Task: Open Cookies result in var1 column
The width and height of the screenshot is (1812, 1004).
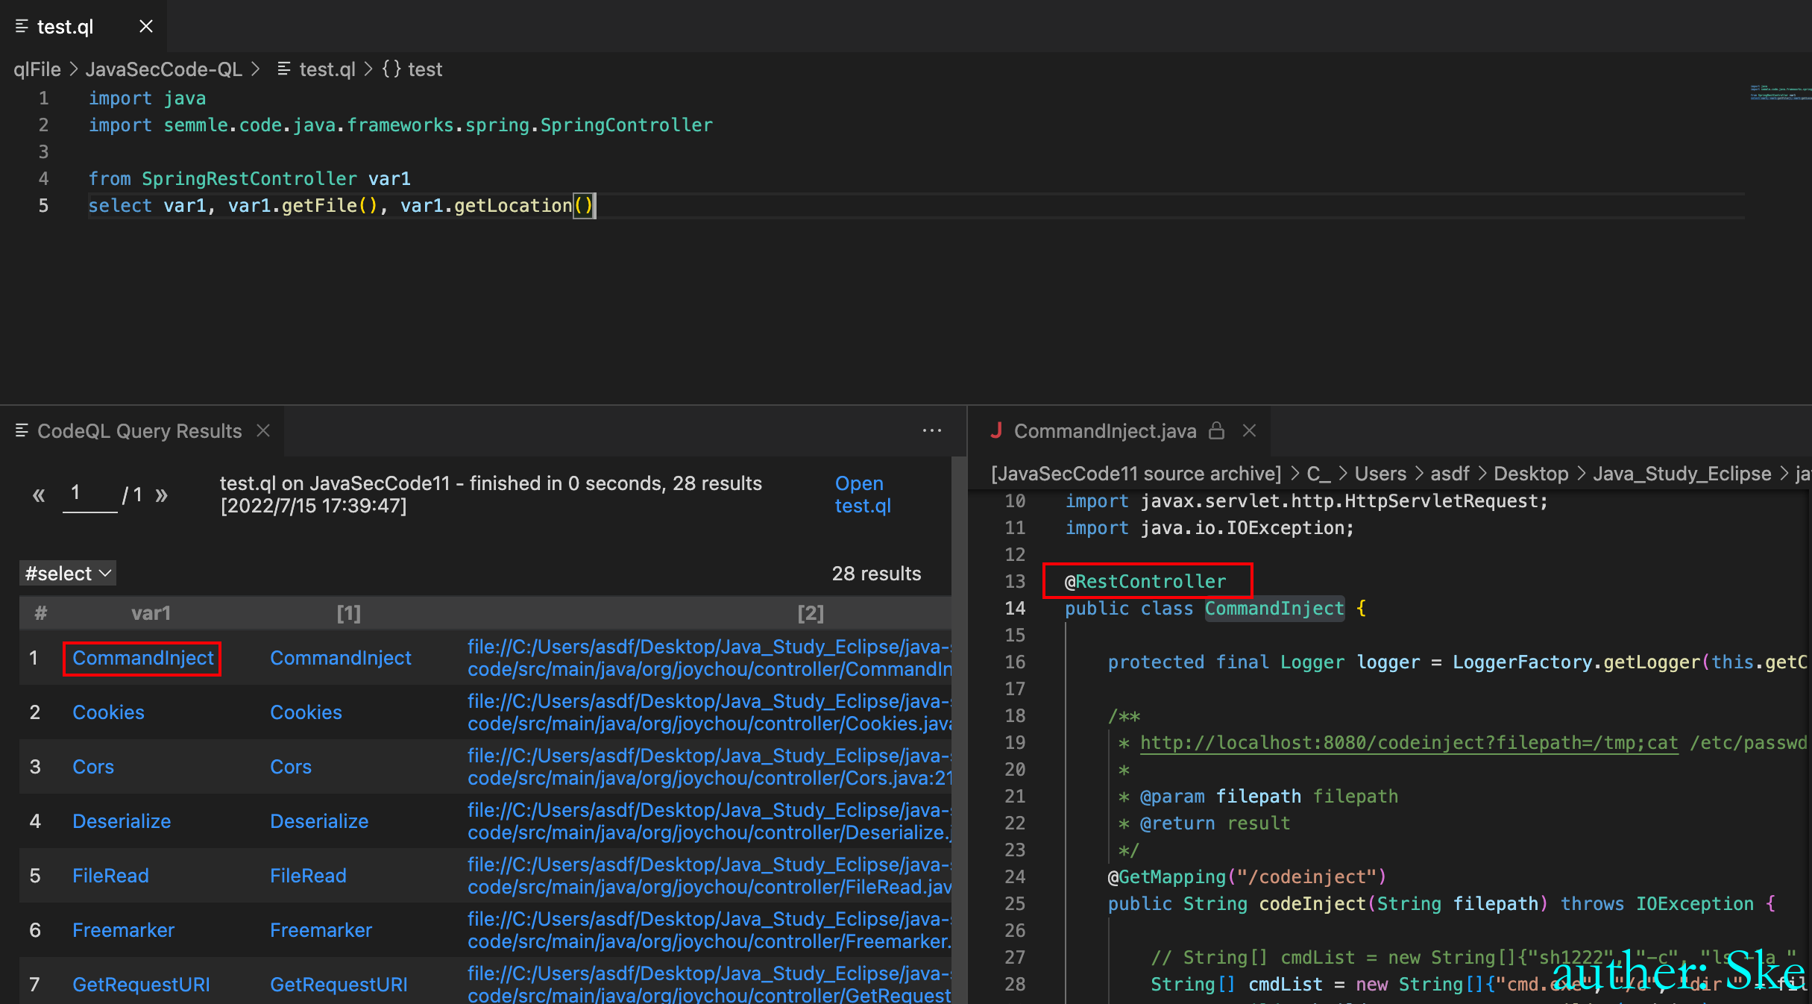Action: point(108,712)
